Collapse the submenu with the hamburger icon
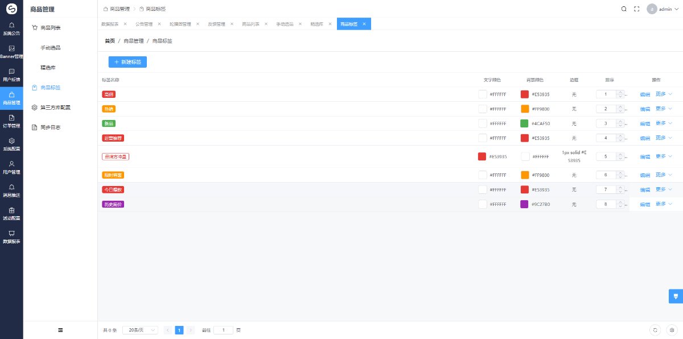The height and width of the screenshot is (339, 683). click(x=60, y=330)
